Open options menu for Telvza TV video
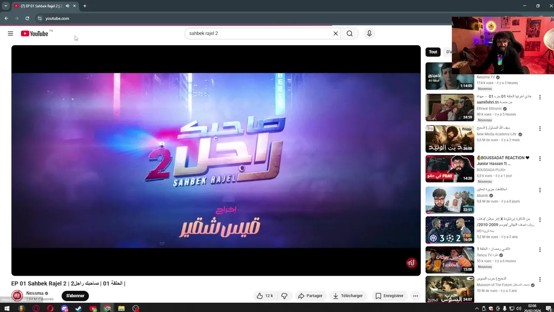The image size is (554, 312). click(x=540, y=250)
